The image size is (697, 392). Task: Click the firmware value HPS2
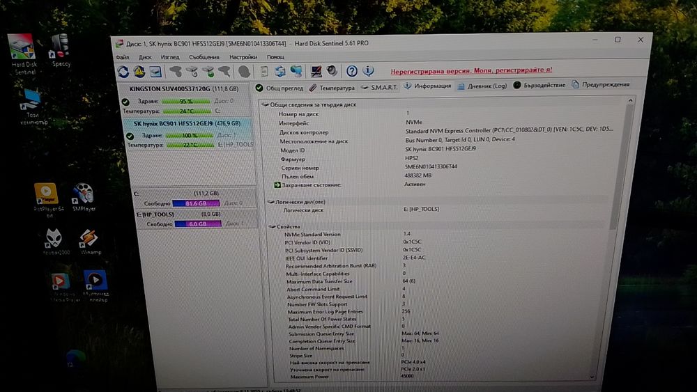tap(411, 158)
